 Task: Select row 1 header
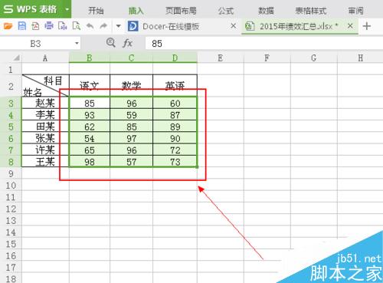point(11,69)
